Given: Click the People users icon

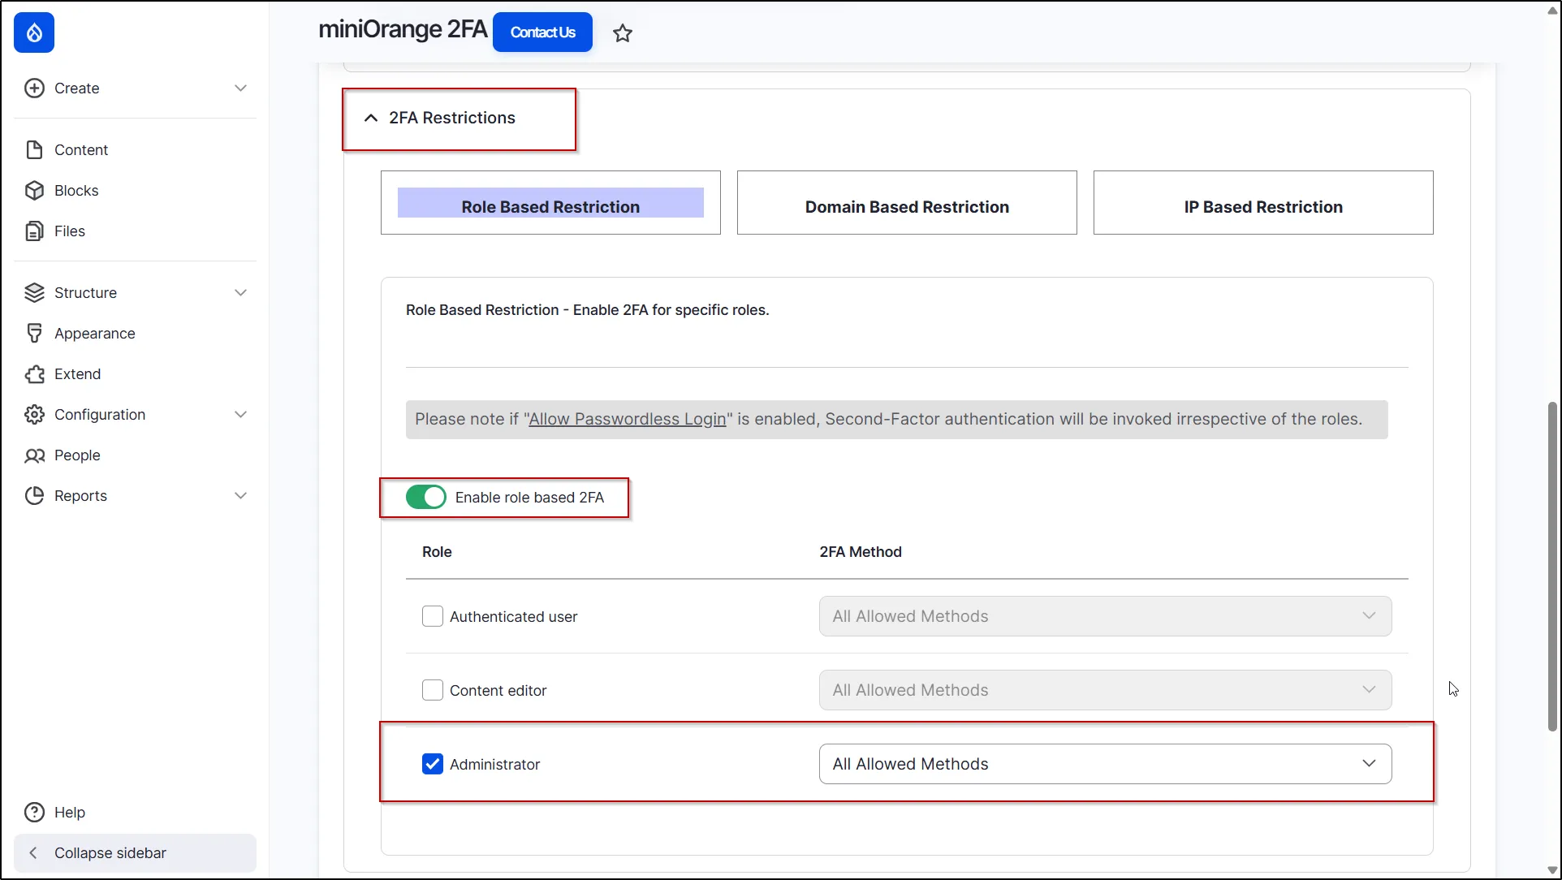Looking at the screenshot, I should [x=34, y=455].
